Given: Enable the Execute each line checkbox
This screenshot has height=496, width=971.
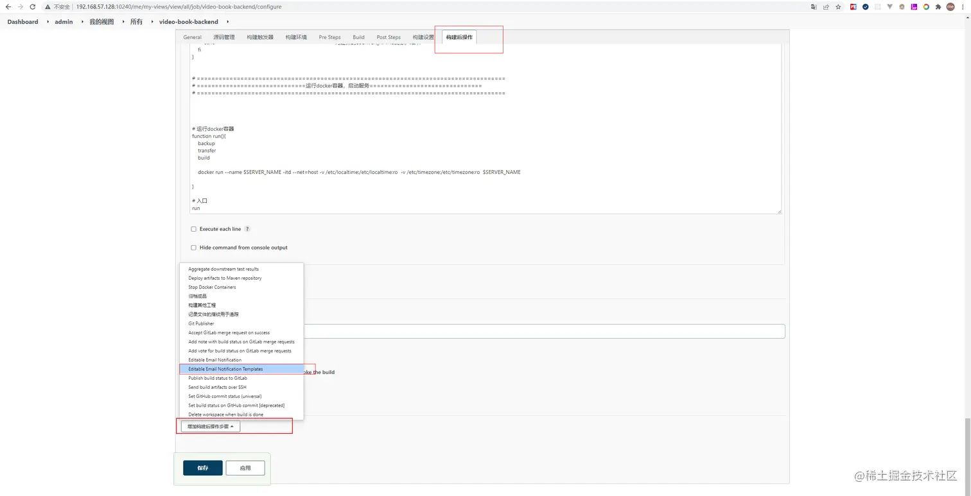Looking at the screenshot, I should pos(193,229).
